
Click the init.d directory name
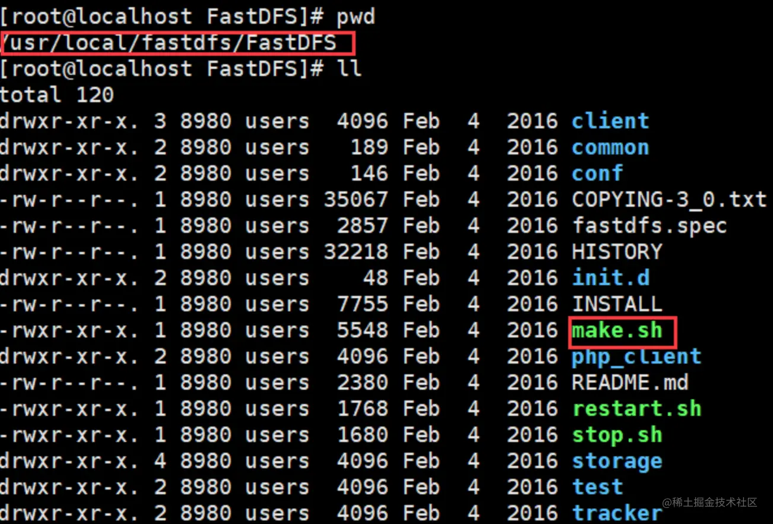coord(610,278)
